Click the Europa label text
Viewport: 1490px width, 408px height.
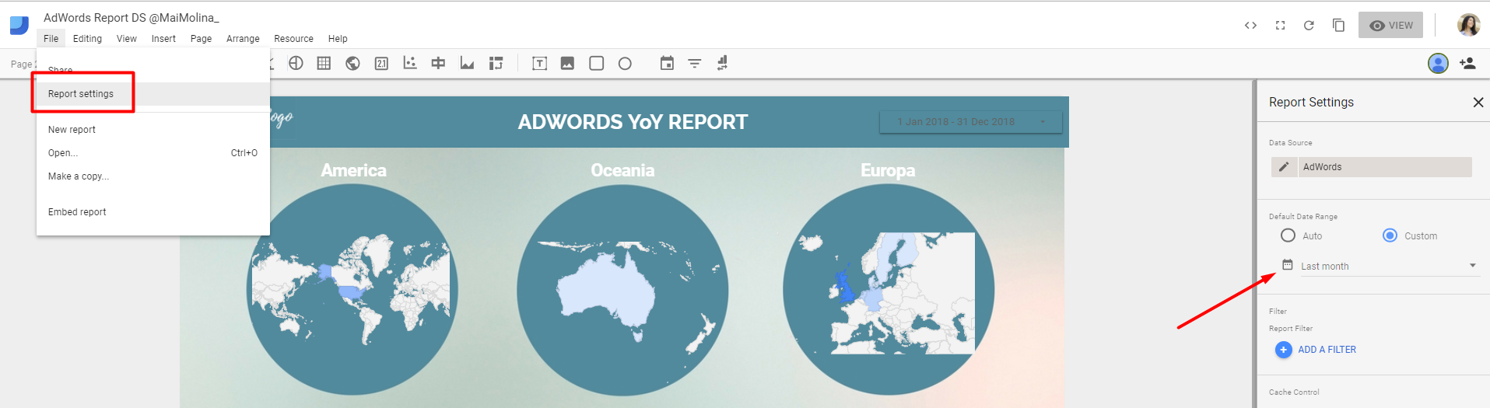(x=888, y=170)
